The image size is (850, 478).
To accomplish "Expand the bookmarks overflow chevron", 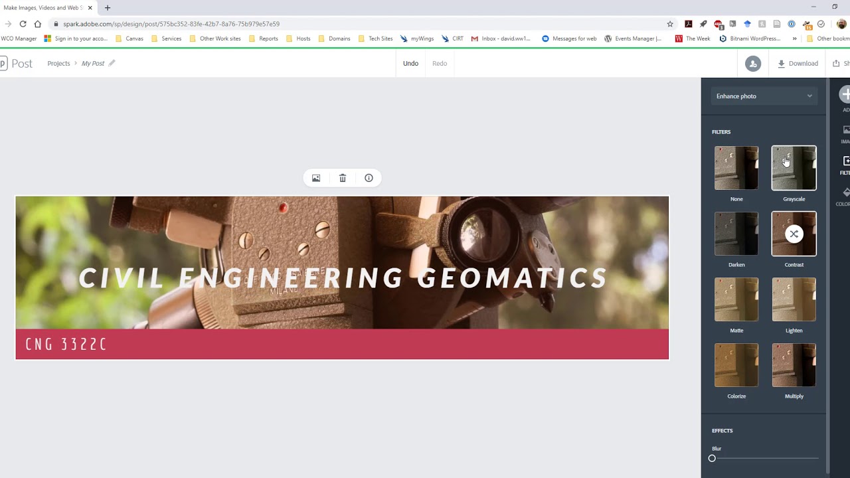I will 794,39.
